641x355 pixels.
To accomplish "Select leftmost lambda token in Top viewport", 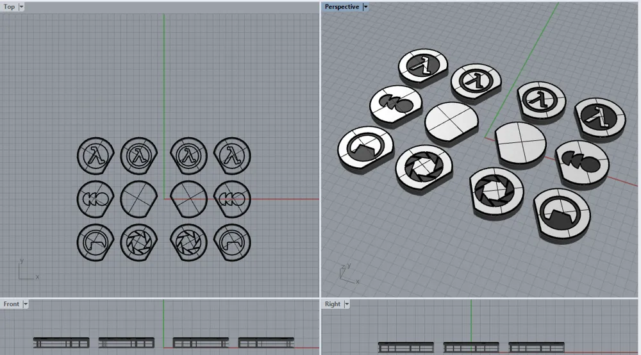I will pyautogui.click(x=96, y=156).
